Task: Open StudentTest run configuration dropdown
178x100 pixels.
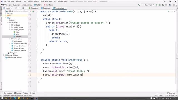Action: (149, 5)
